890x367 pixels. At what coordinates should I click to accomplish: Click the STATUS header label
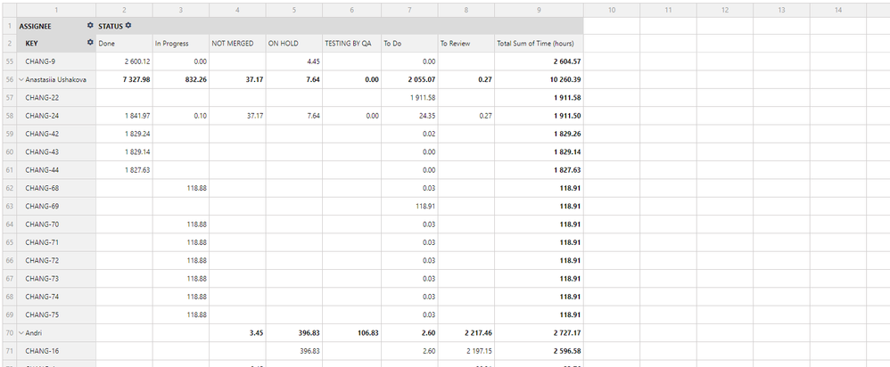coord(111,26)
